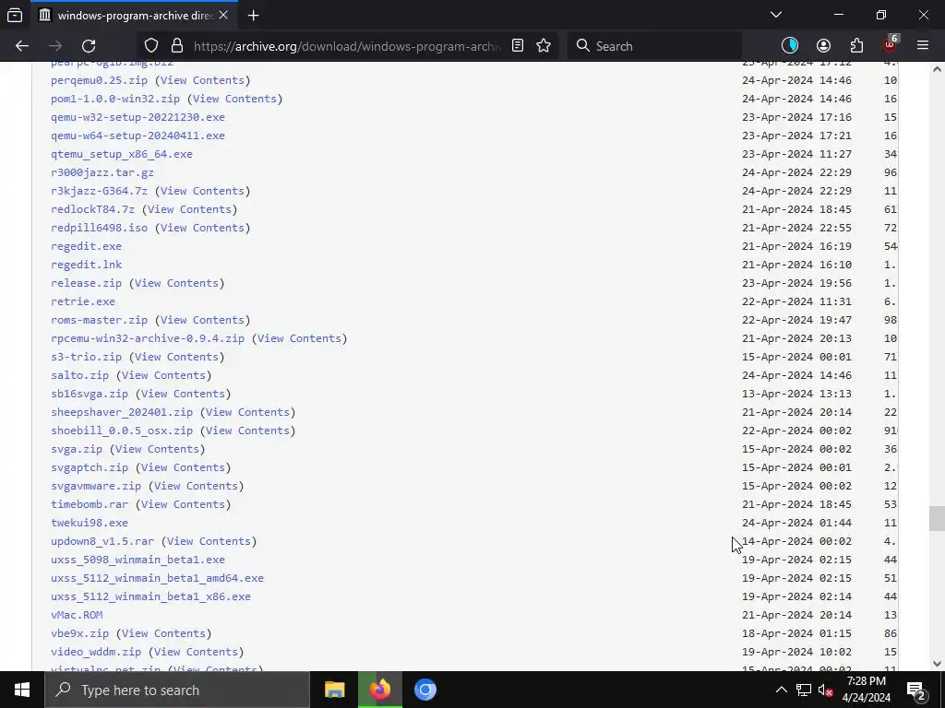Open the Firefox View icon in tab strip
945x708 pixels.
[x=15, y=15]
